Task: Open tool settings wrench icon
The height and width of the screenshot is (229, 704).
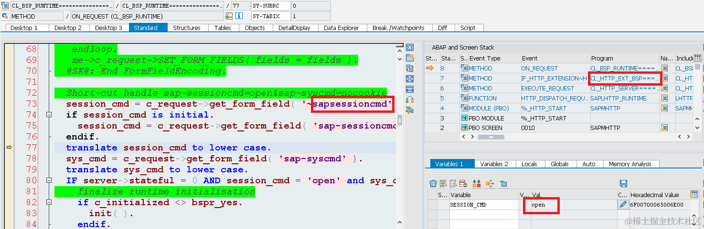Action: click(409, 110)
